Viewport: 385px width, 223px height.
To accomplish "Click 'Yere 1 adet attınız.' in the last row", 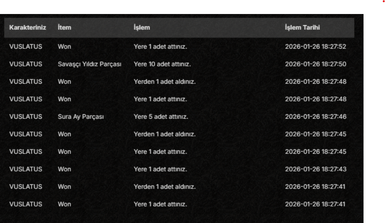I will pos(160,204).
